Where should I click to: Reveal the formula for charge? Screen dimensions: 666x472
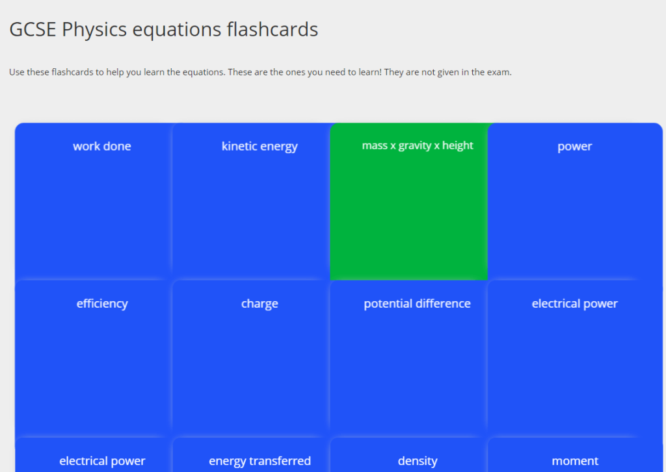tap(251, 359)
